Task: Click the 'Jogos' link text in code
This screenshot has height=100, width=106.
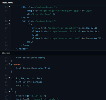Action: pos(82,28)
